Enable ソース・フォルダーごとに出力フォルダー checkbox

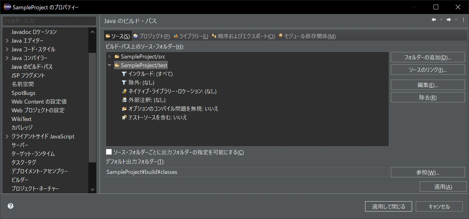(109, 152)
